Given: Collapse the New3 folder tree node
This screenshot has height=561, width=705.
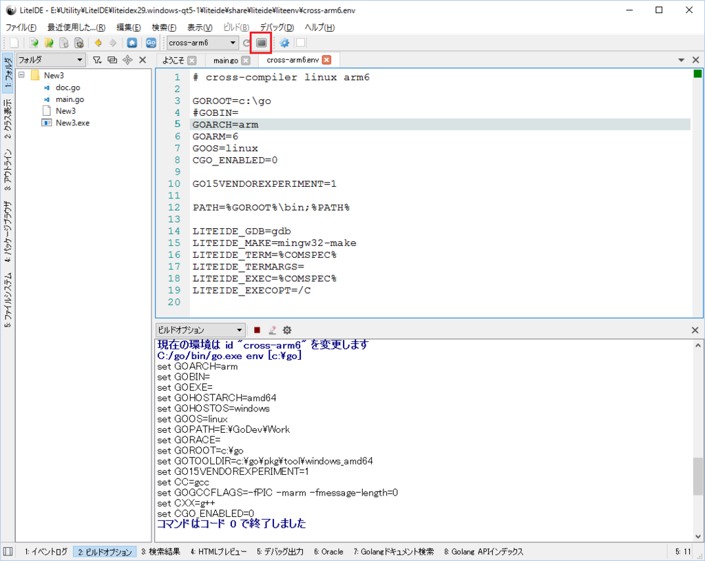Looking at the screenshot, I should click(x=21, y=74).
